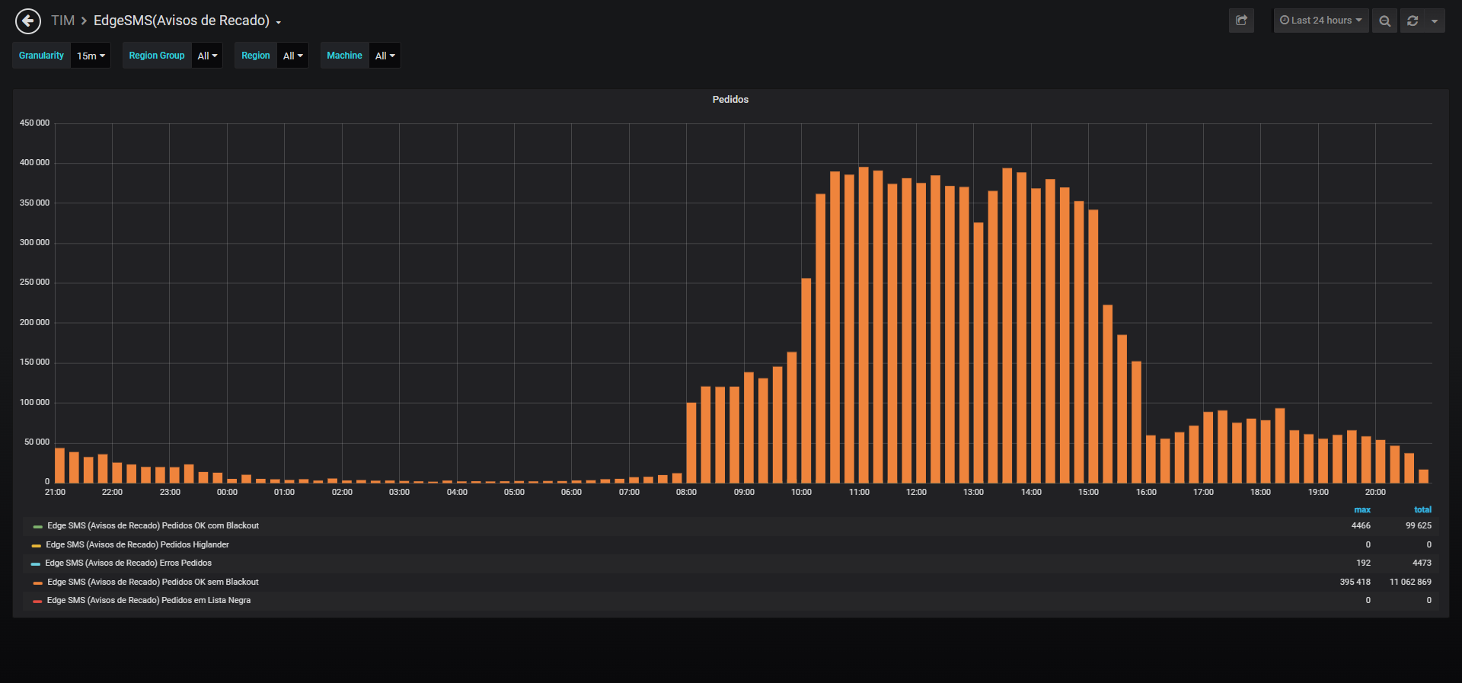
Task: Expand the Region Group All dropdown
Action: pos(207,56)
